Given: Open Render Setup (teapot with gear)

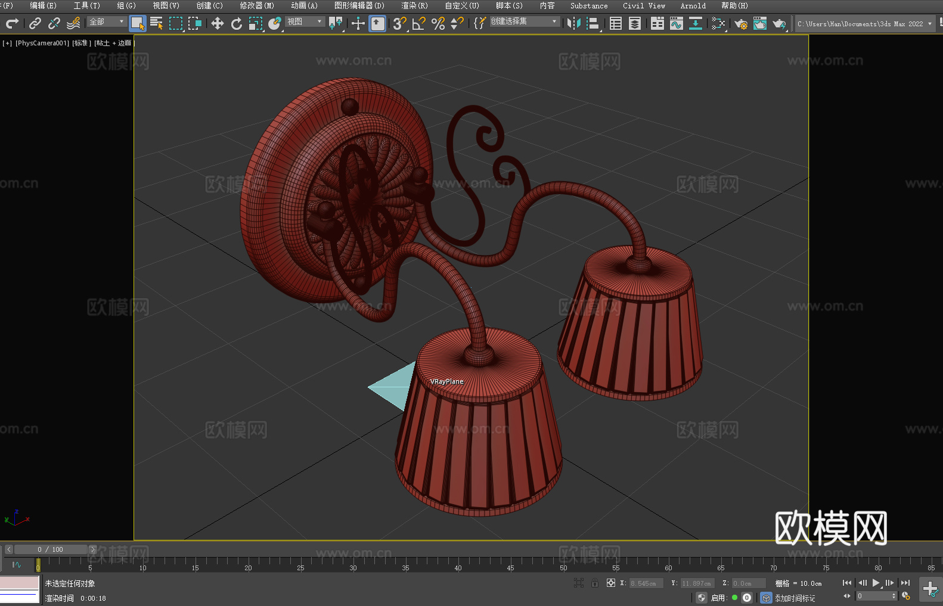Looking at the screenshot, I should (741, 23).
